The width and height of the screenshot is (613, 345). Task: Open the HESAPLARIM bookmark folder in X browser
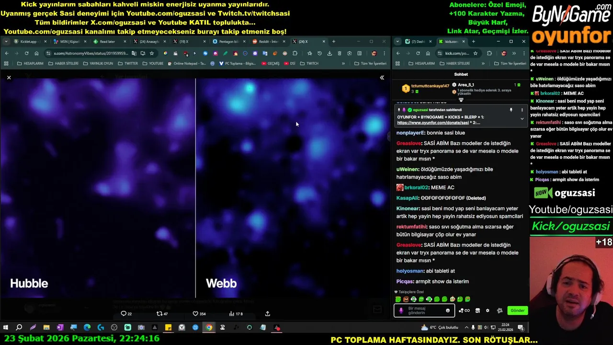pyautogui.click(x=31, y=63)
